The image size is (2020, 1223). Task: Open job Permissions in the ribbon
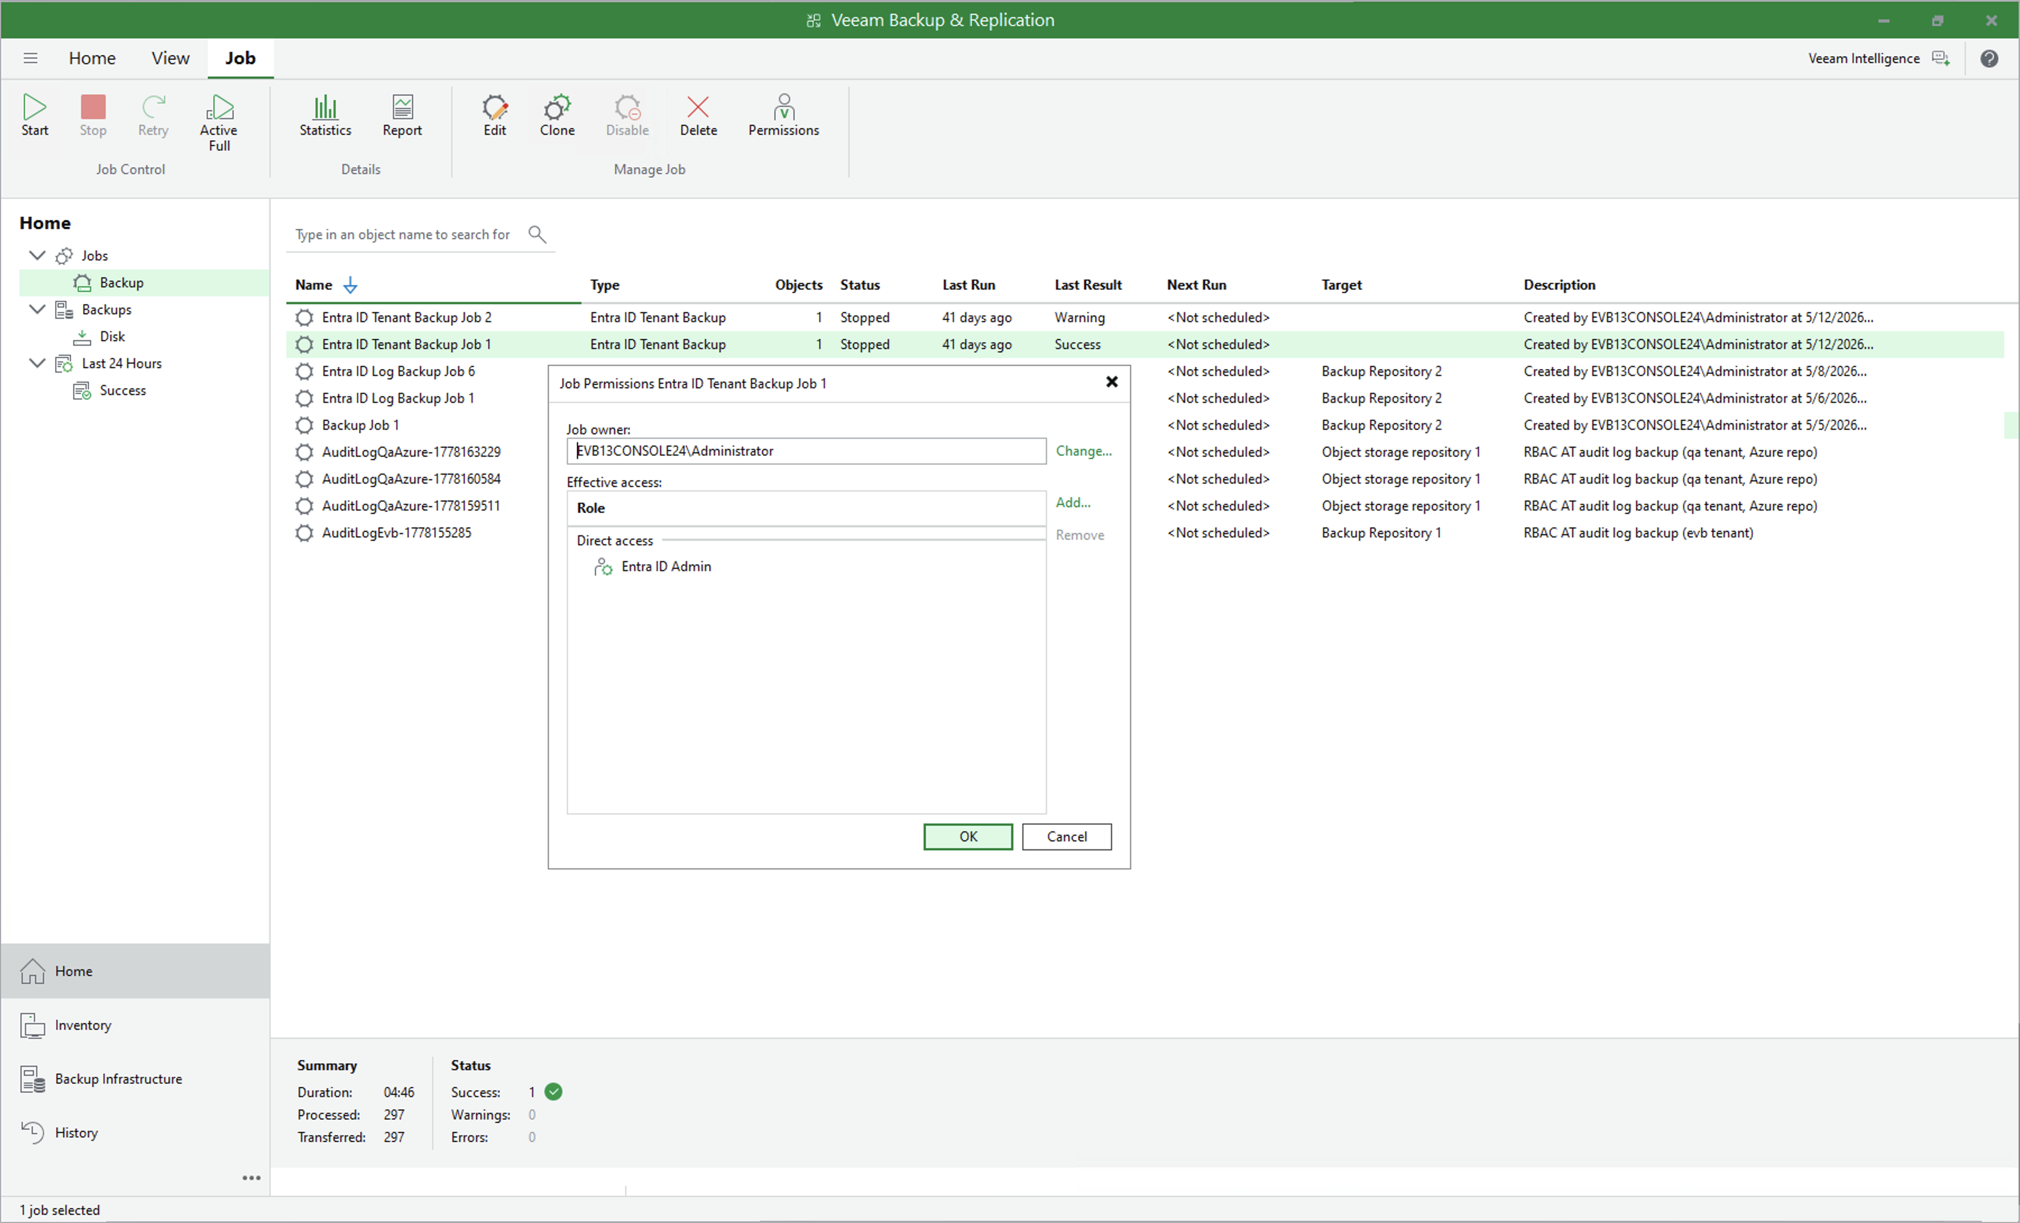783,116
